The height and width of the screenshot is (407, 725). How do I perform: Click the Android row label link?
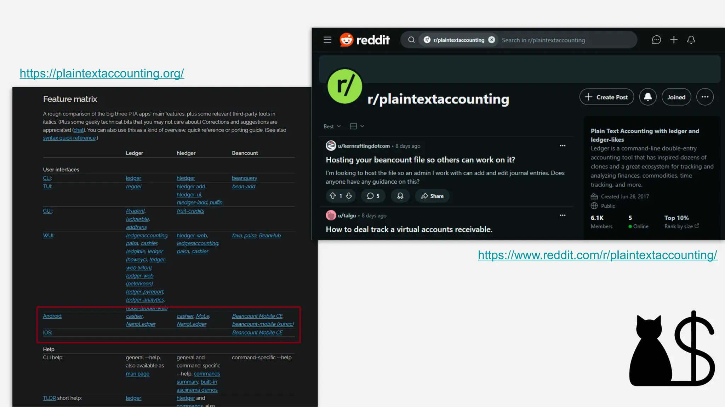tap(52, 316)
